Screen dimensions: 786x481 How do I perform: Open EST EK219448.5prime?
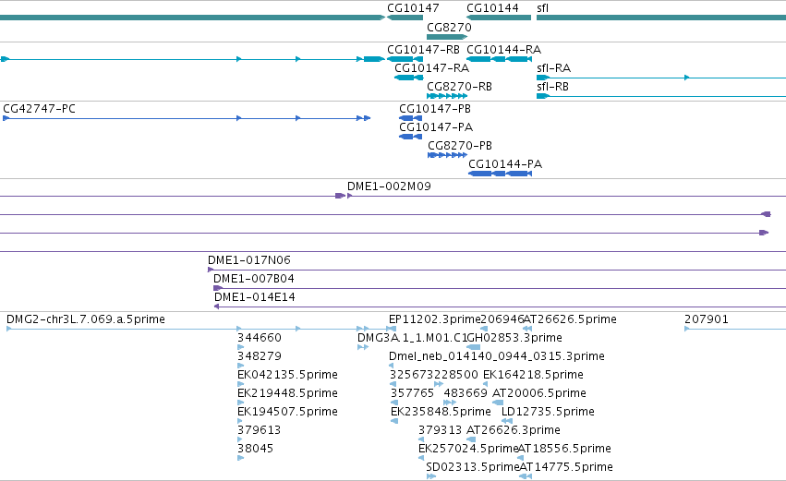click(x=287, y=393)
